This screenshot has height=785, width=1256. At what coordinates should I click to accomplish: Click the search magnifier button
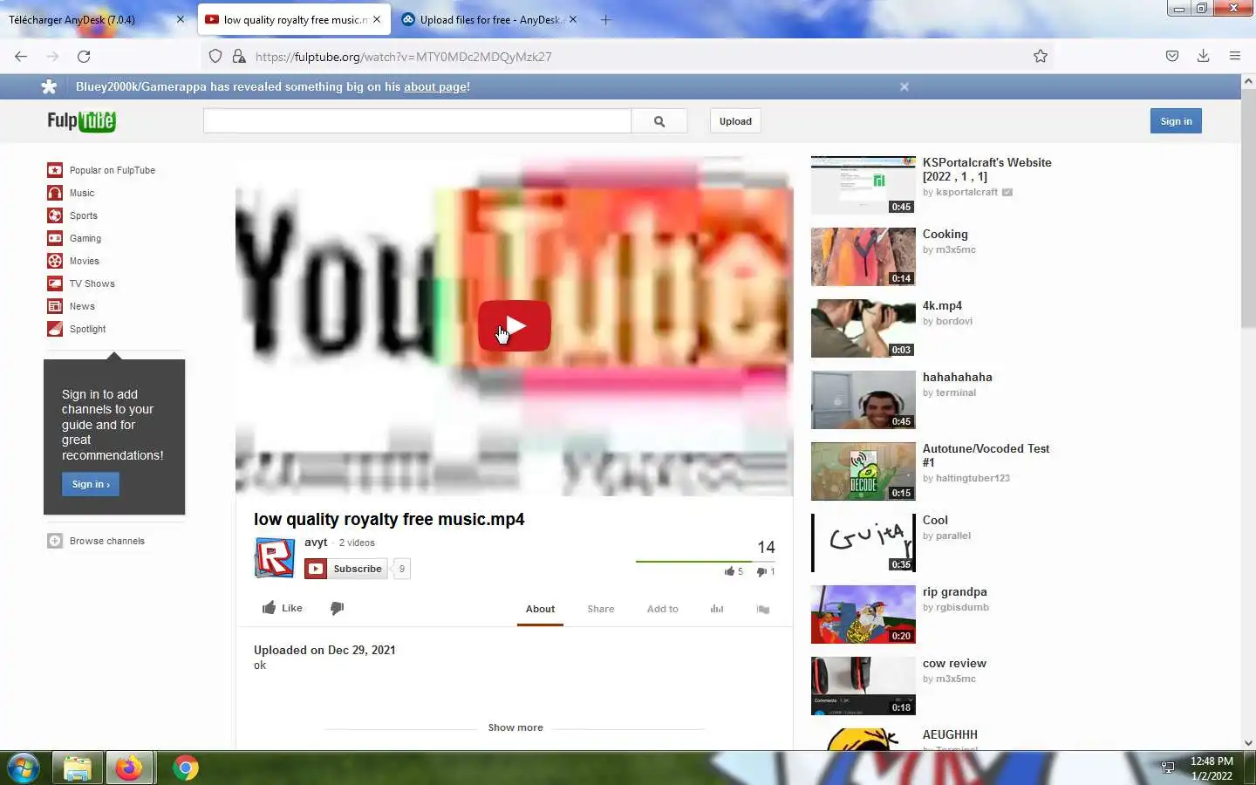(x=659, y=121)
